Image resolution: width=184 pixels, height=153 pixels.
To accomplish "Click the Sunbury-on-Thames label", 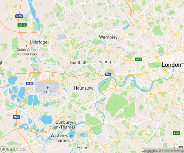I will 65,125.
